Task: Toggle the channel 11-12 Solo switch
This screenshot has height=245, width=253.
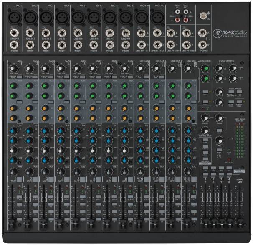Action: pos(162,197)
